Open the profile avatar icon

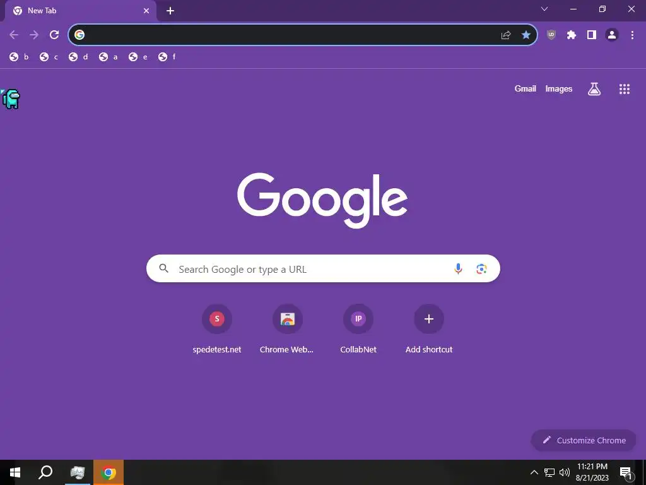click(x=612, y=35)
